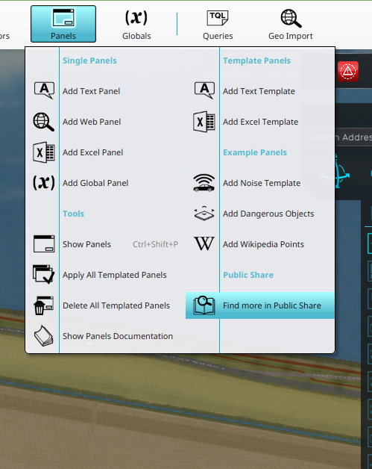
Task: Click the red warning alert icon
Action: [x=348, y=72]
